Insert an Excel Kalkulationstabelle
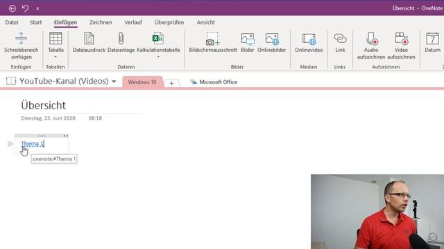Screen dimensions: 444x249 158,42
